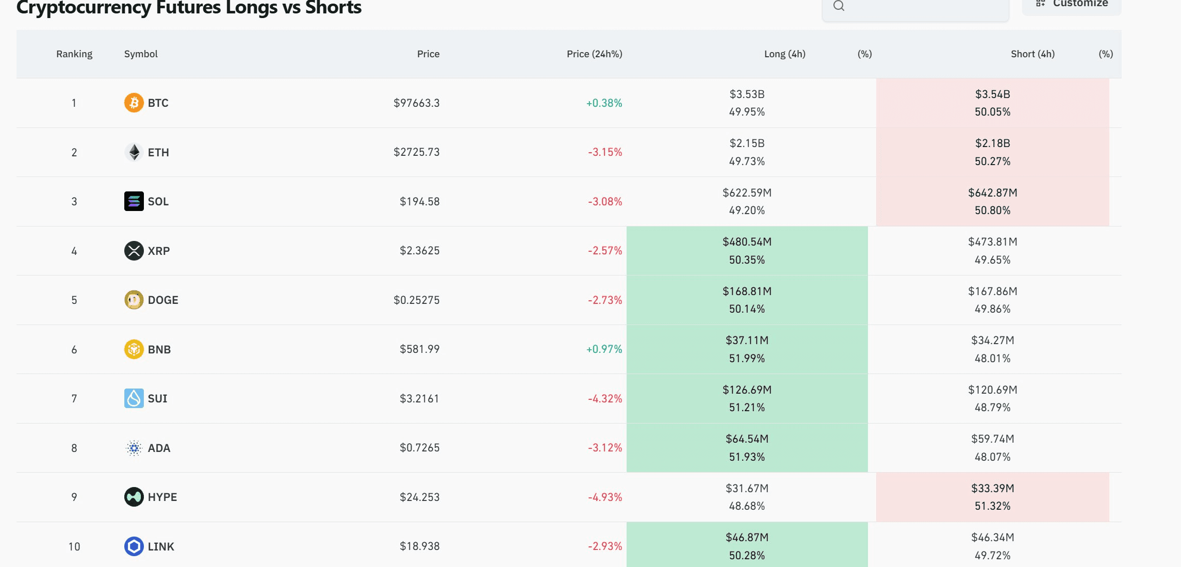This screenshot has width=1181, height=567.
Task: Select BTC price $97663.3
Action: pos(417,103)
